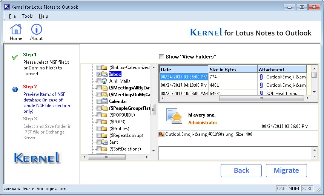Click folder tree scroll down arrow
Image resolution: width=324 pixels, height=195 pixels.
coord(154,150)
